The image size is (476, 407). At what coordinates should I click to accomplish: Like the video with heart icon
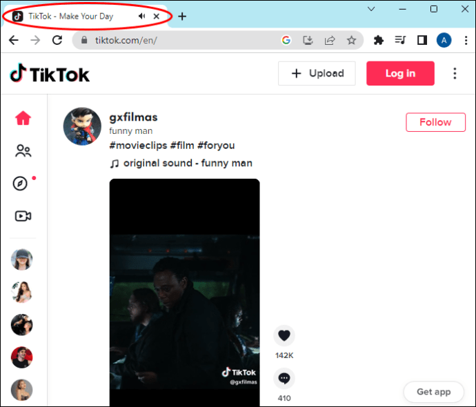click(x=284, y=336)
